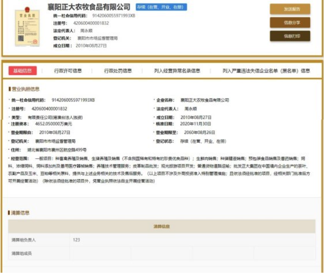Click the 发送报告 button
This screenshot has height=273, width=324.
pyautogui.click(x=290, y=9)
